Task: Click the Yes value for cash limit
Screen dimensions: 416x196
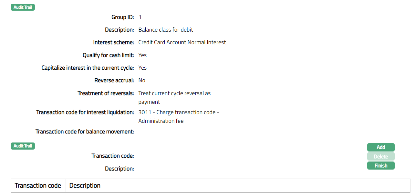Action: pos(142,55)
